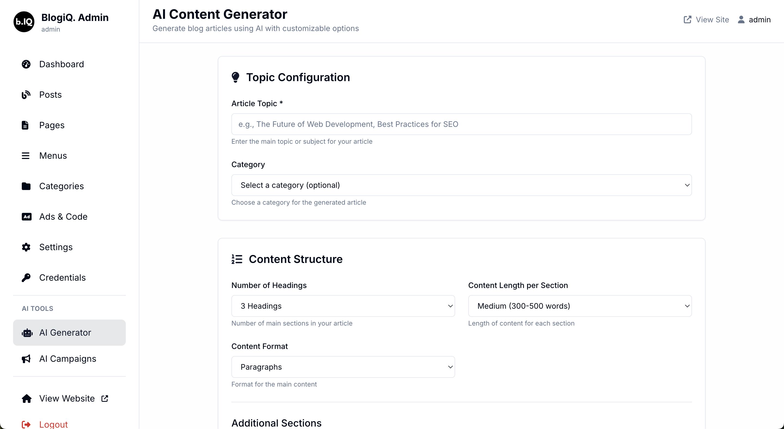
Task: Click the Posts blog icon in sidebar
Action: point(26,95)
